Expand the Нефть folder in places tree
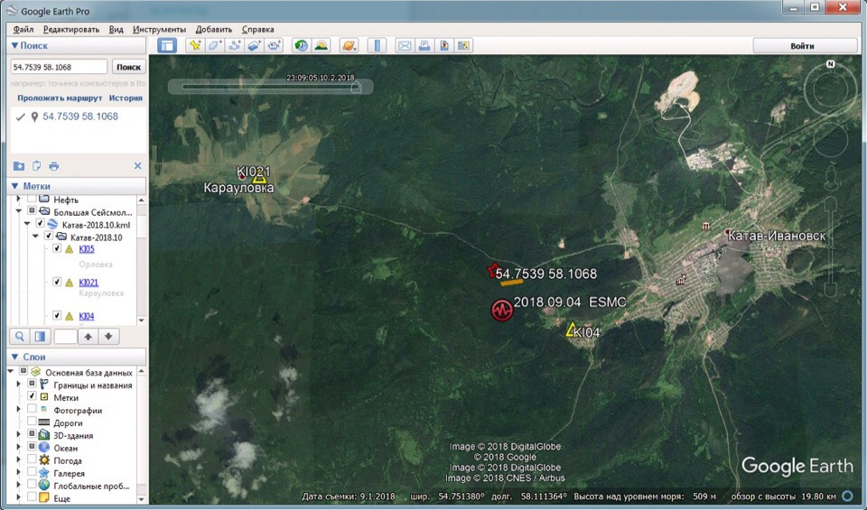The width and height of the screenshot is (867, 510). pos(20,199)
